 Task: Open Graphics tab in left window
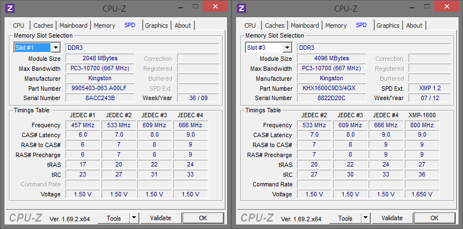pyautogui.click(x=157, y=25)
